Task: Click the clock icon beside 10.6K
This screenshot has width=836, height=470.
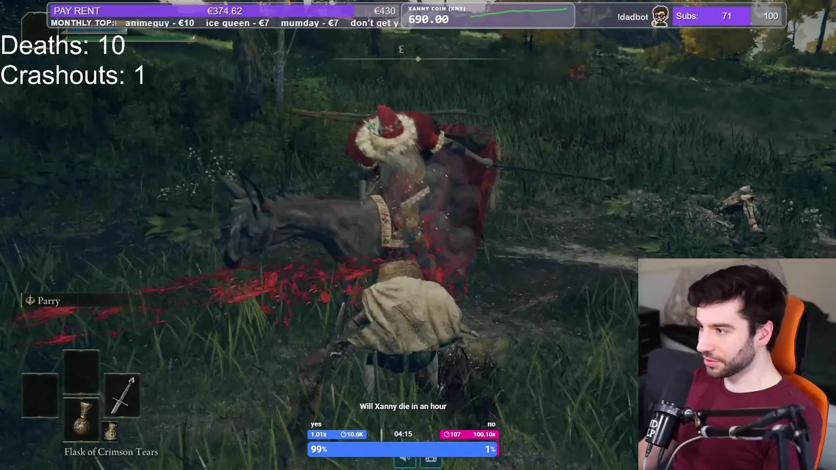Action: (x=344, y=434)
